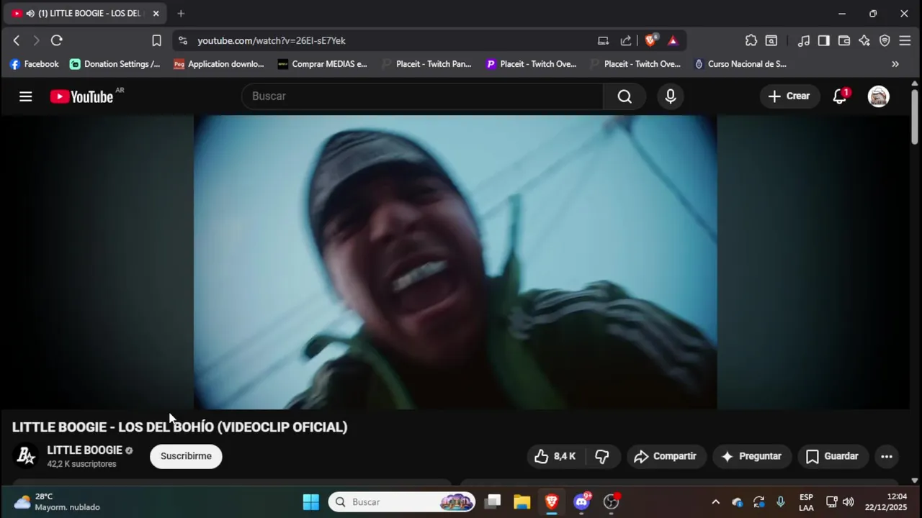The image size is (922, 518).
Task: Open weather widget 28°C
Action: point(56,502)
